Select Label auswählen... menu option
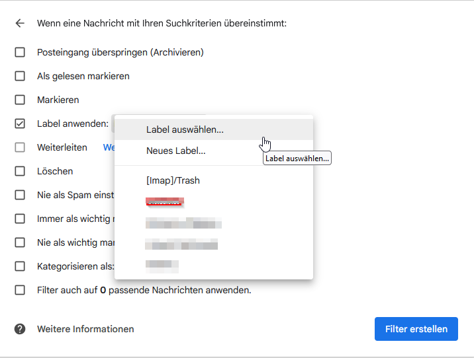The image size is (474, 358). pyautogui.click(x=185, y=129)
